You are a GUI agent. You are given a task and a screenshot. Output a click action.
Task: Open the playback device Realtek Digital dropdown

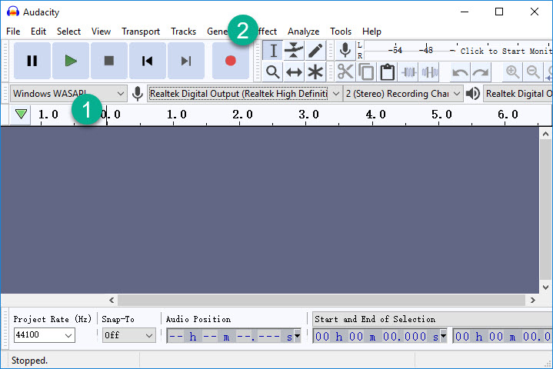tap(518, 93)
